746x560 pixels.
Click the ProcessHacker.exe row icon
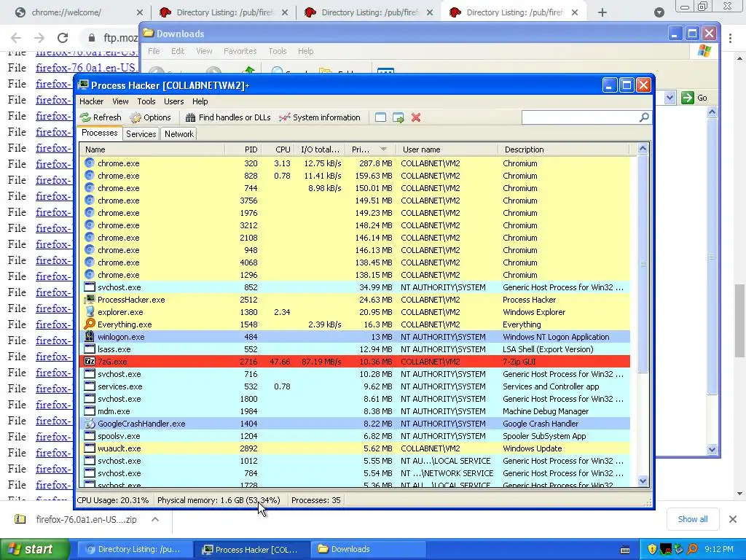pos(90,300)
